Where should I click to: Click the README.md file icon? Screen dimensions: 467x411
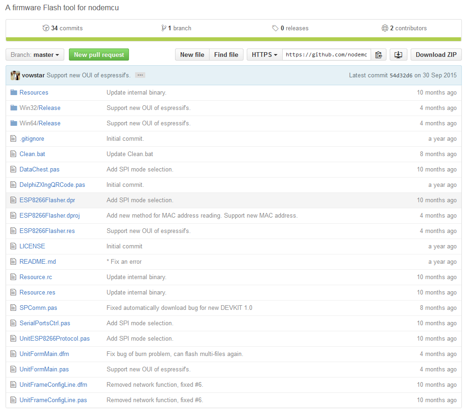(13, 262)
